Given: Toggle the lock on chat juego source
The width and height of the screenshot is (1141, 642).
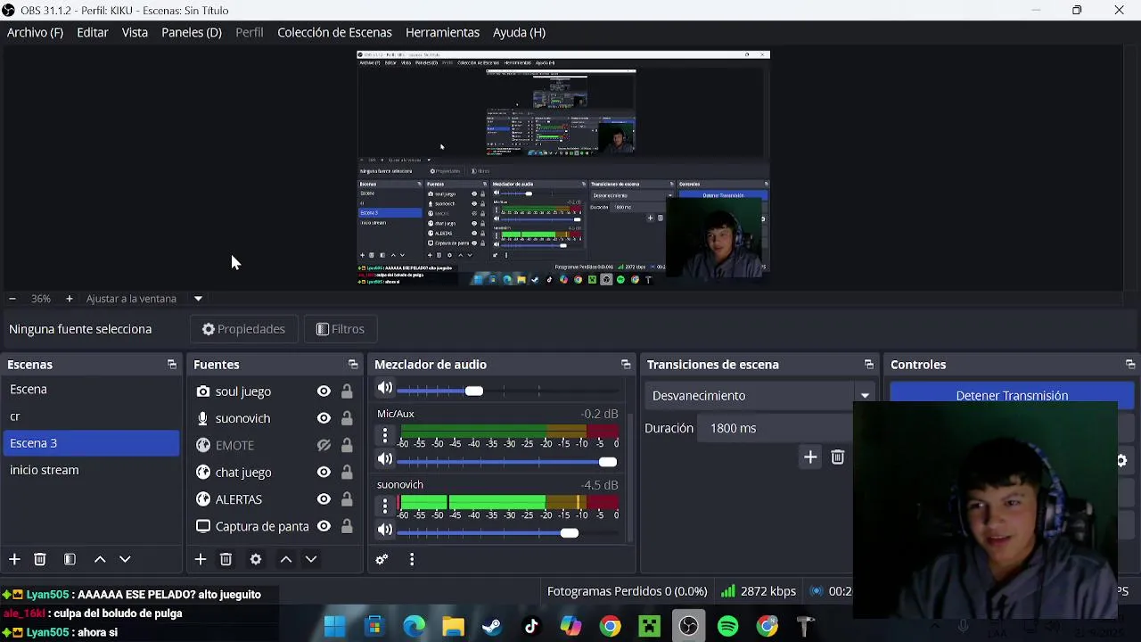Looking at the screenshot, I should coord(347,472).
